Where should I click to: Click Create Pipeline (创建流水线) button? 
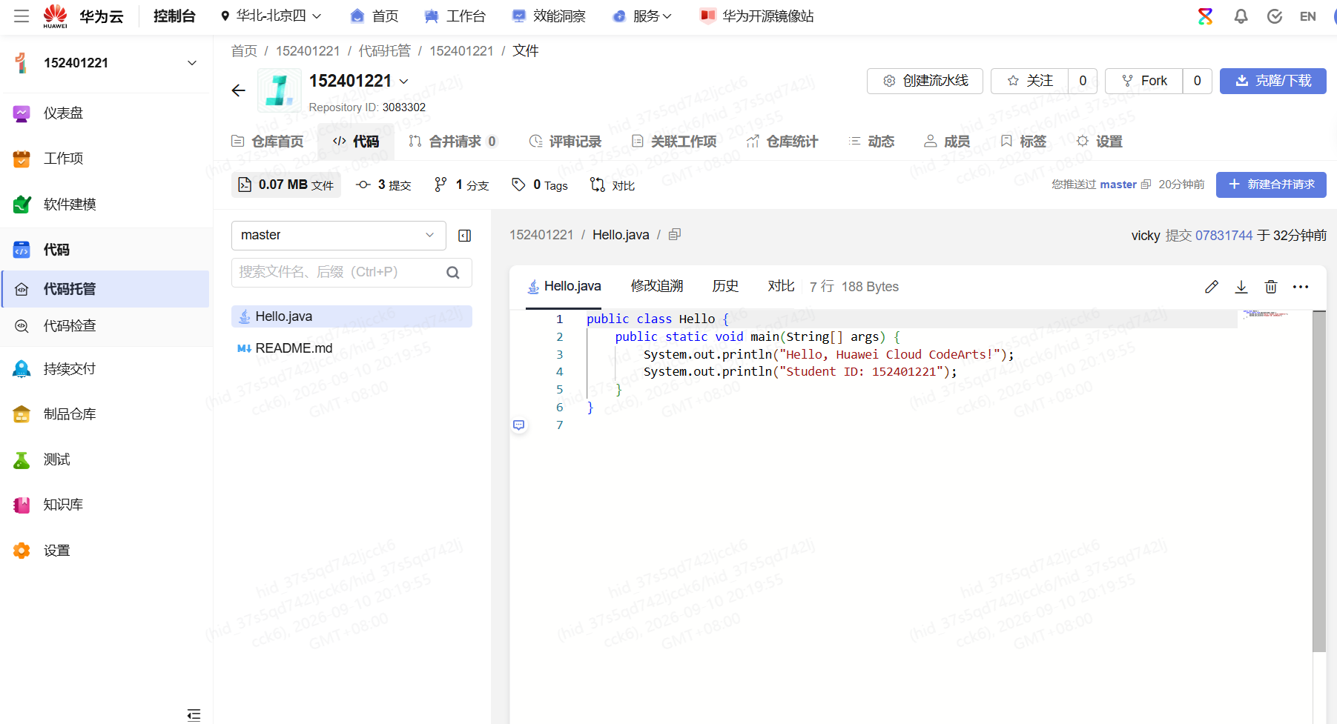[x=925, y=81]
